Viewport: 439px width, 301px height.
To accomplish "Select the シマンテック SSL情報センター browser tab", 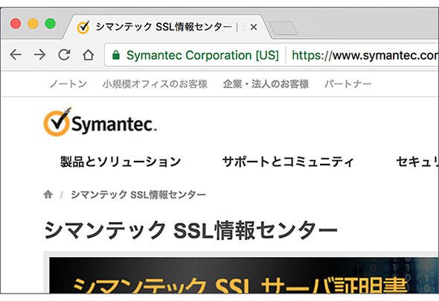I will coord(167,27).
